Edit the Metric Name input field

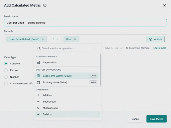(x=85, y=23)
